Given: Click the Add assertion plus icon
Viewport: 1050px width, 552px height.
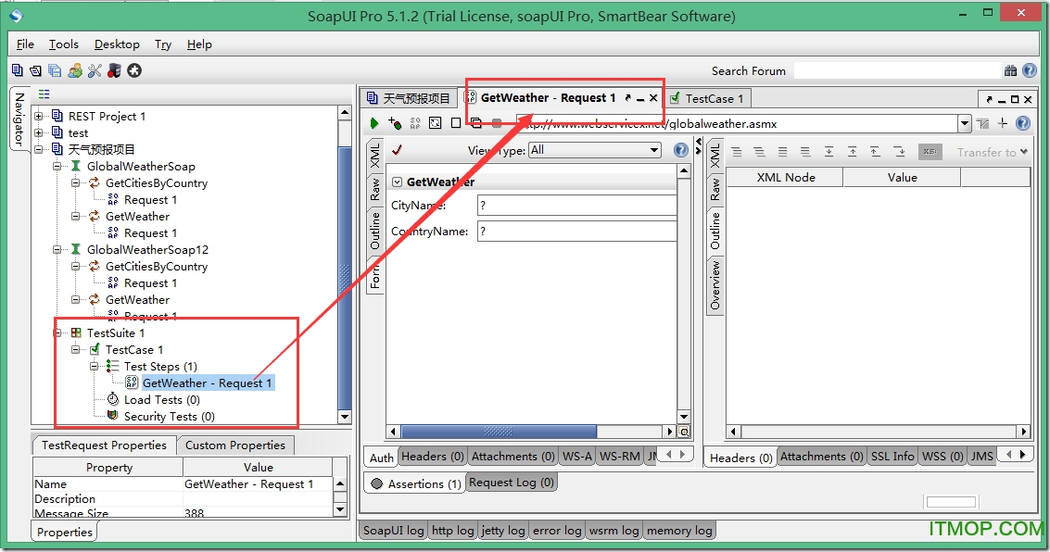Looking at the screenshot, I should coord(395,123).
